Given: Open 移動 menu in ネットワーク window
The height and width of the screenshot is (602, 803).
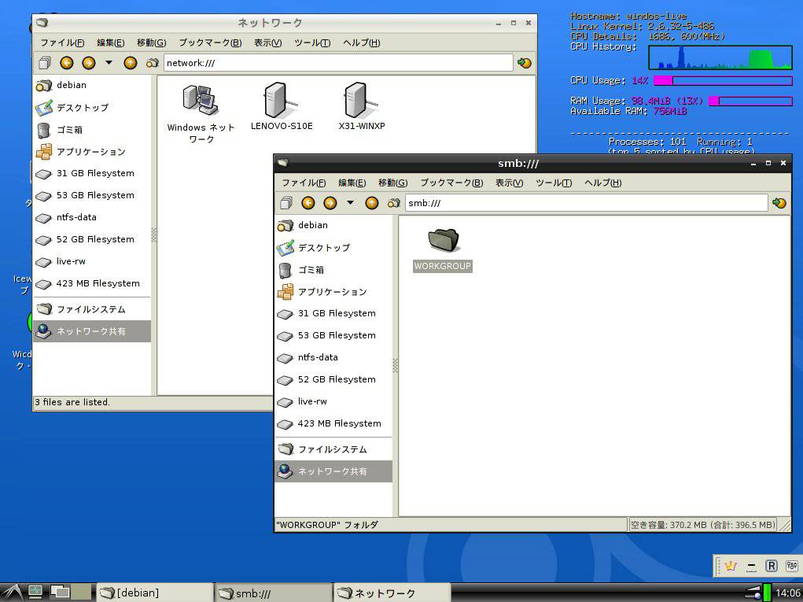Looking at the screenshot, I should (x=152, y=43).
